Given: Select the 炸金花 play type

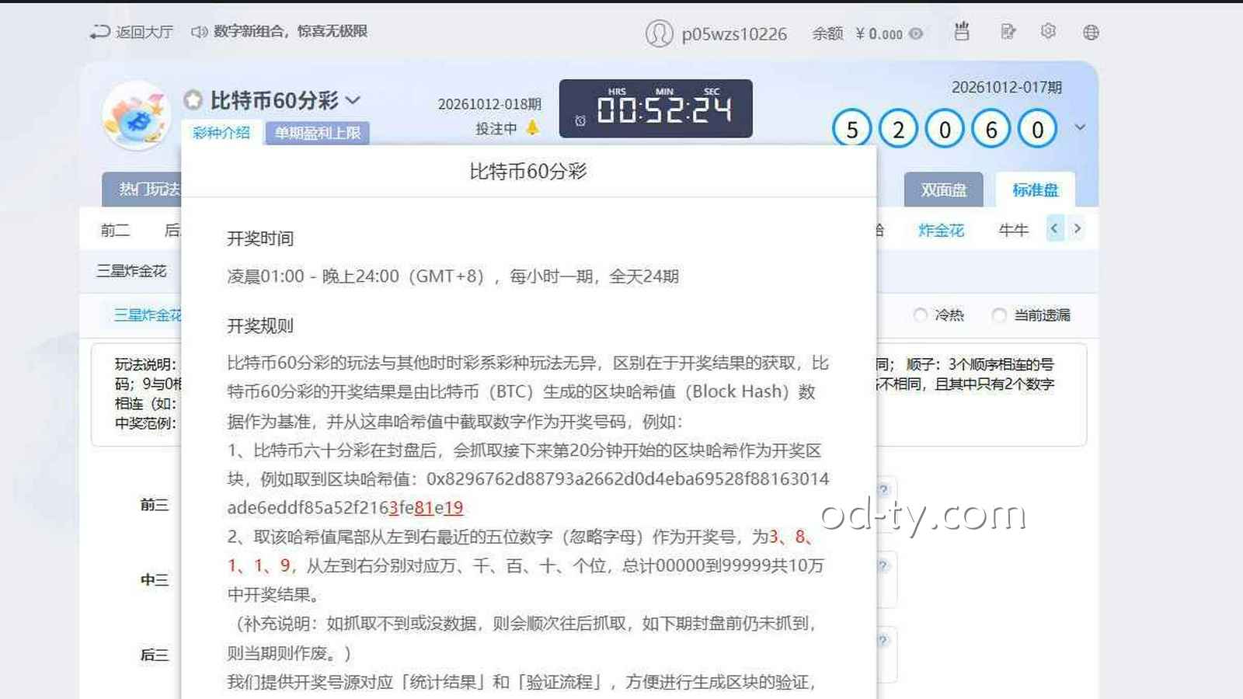Looking at the screenshot, I should (x=941, y=230).
